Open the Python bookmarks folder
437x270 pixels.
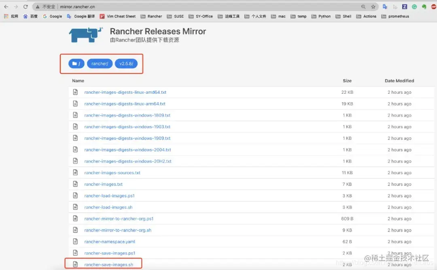(321, 17)
